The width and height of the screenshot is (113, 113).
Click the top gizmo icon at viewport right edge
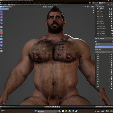click(94, 9)
